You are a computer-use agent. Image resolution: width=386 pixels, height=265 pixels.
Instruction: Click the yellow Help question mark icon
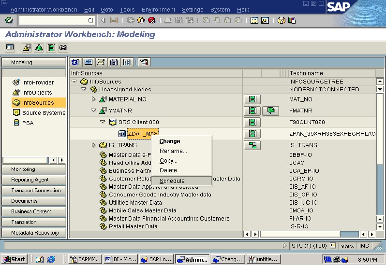click(x=281, y=20)
